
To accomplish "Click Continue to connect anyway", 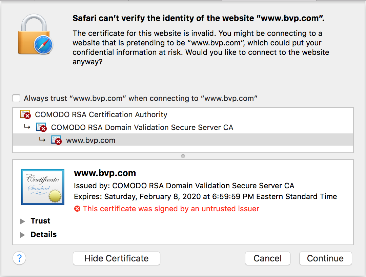I will [x=325, y=258].
